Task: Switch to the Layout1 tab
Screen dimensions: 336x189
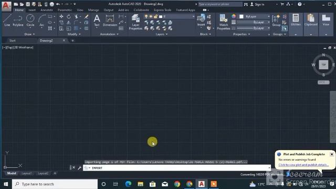Action: (27, 173)
